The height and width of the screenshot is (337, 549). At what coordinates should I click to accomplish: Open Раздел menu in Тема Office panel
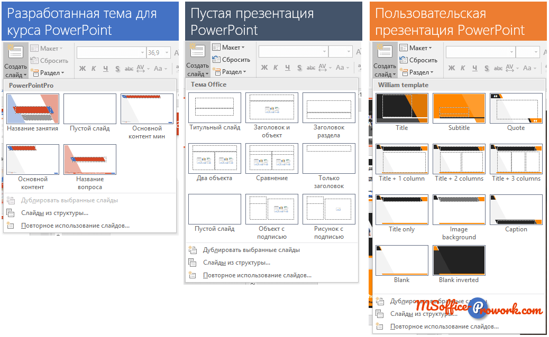(x=230, y=72)
